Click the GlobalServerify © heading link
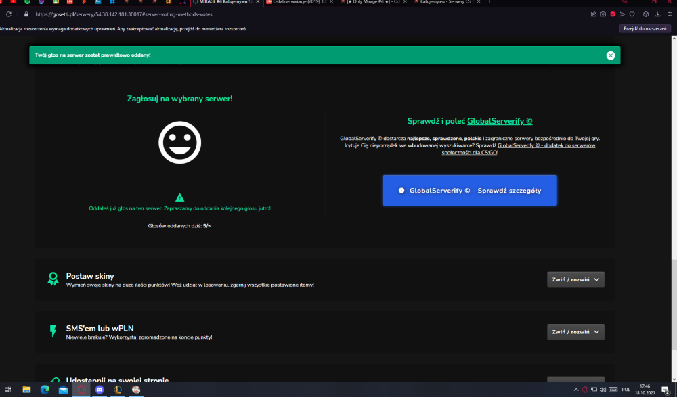677x397 pixels. tap(500, 121)
